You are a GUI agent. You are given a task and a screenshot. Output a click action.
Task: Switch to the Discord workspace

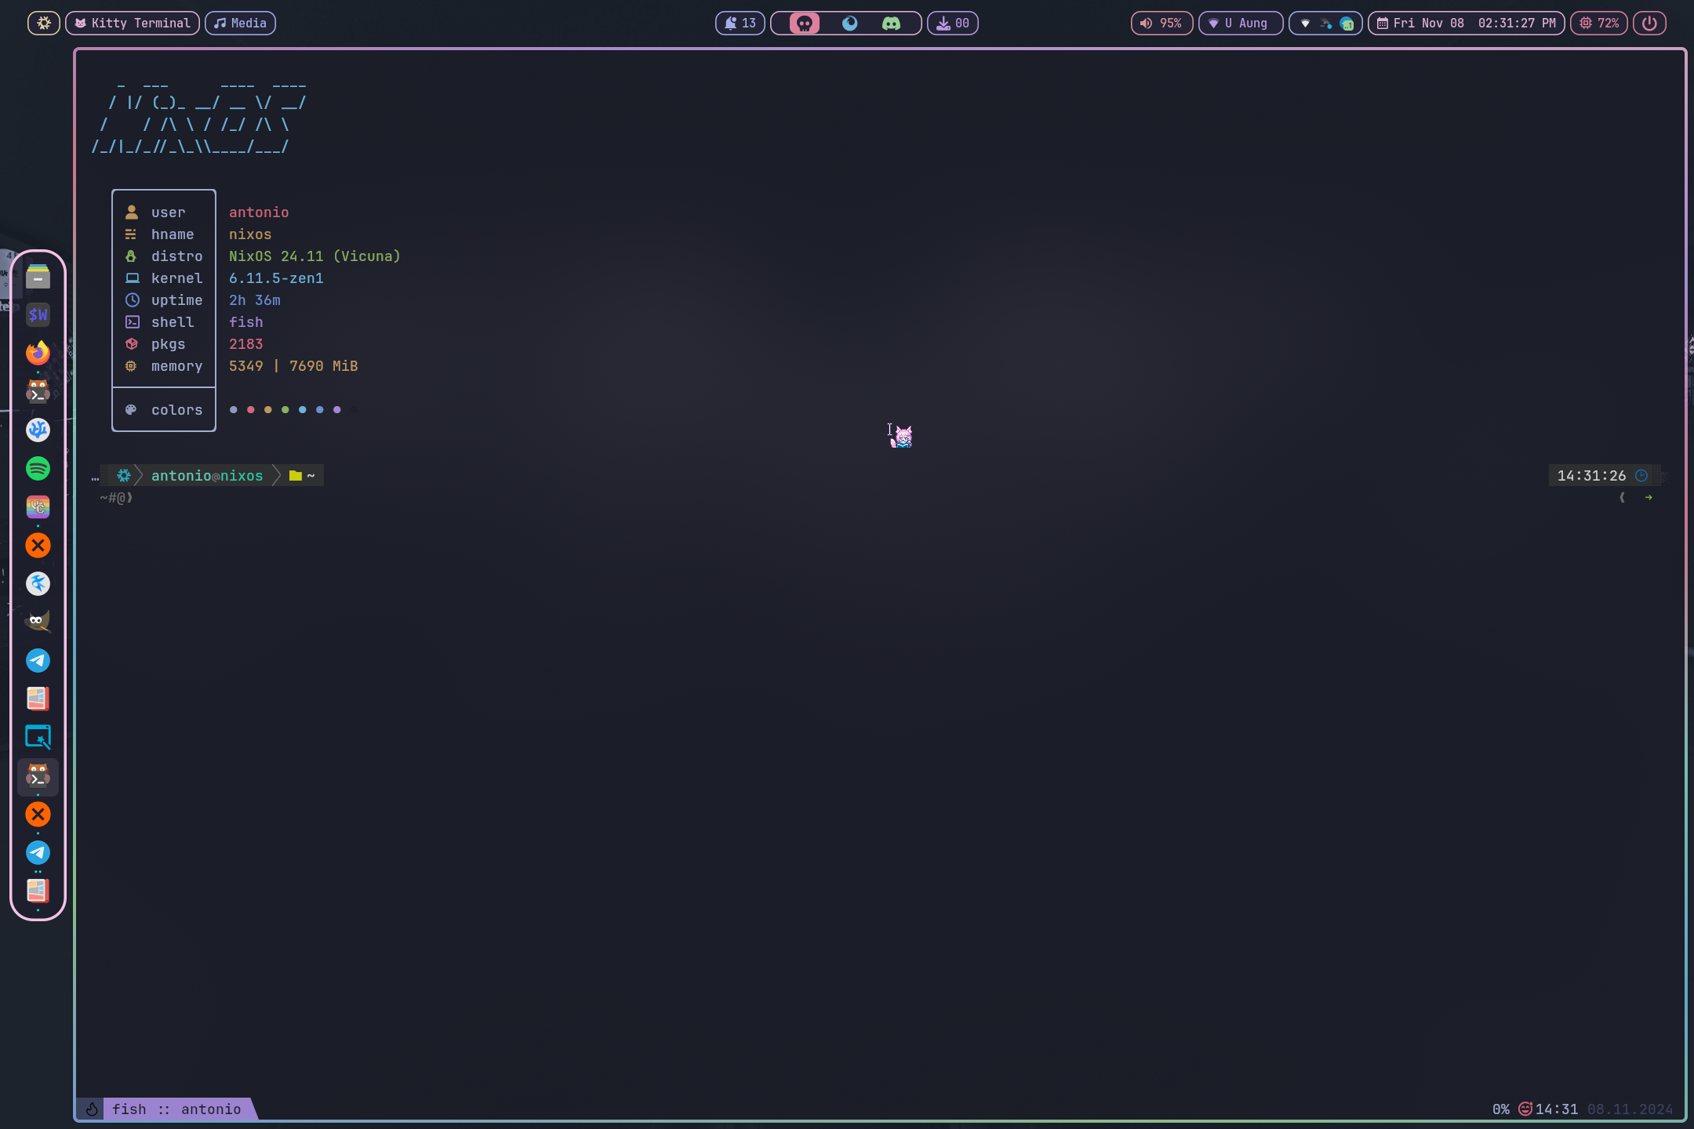891,24
